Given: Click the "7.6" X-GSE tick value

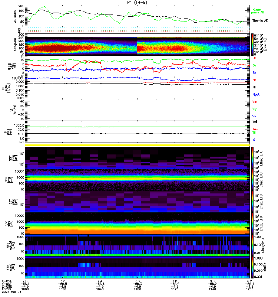Looking at the screenshot, I should click(137, 281).
